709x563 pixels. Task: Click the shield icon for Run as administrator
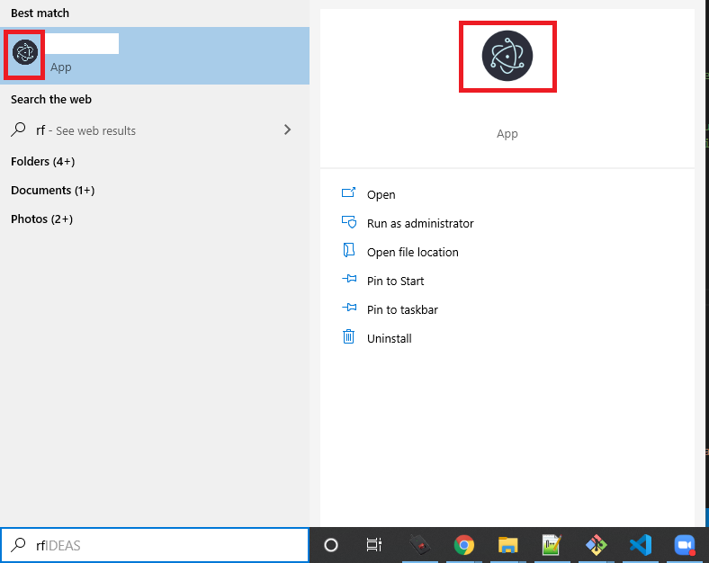pos(348,222)
